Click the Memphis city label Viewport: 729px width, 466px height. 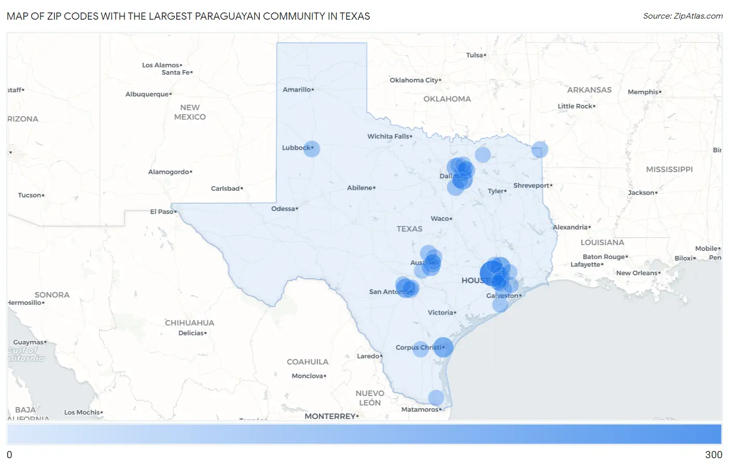(x=644, y=92)
